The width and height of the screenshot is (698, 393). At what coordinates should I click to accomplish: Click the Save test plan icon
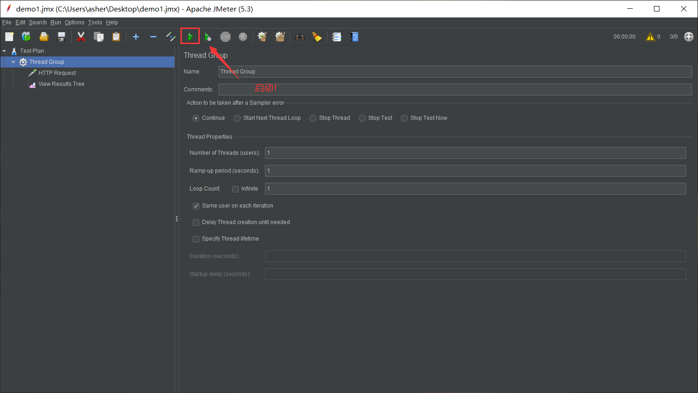tap(62, 37)
